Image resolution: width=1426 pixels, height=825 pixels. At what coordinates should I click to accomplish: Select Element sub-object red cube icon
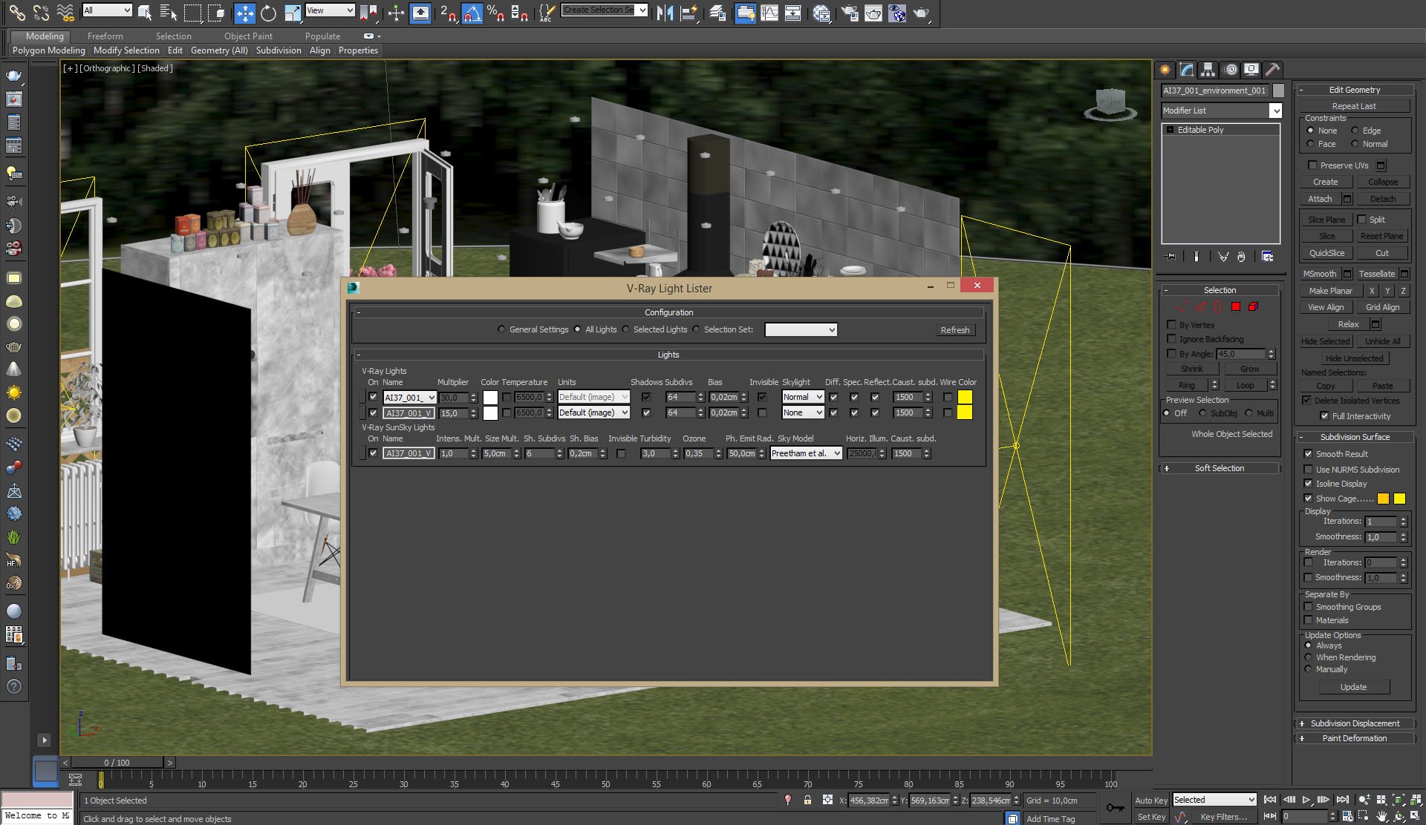click(1253, 306)
